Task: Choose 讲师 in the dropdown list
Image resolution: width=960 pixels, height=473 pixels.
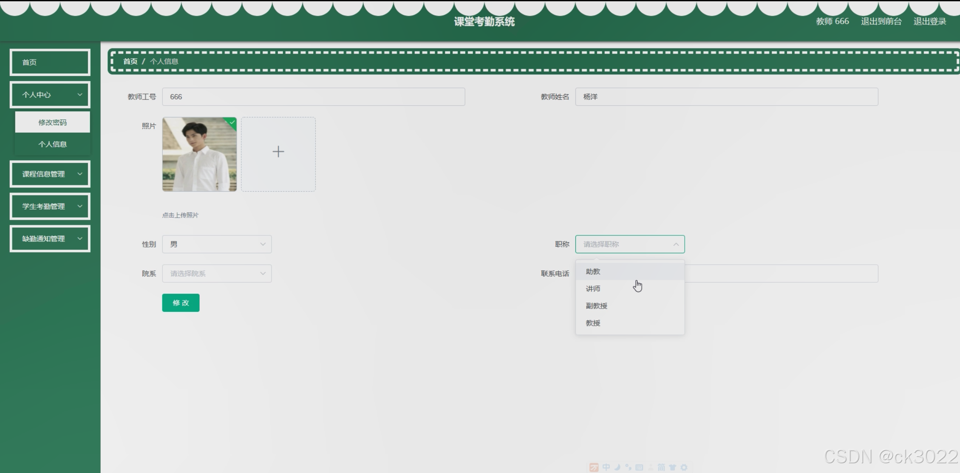Action: [x=593, y=289]
